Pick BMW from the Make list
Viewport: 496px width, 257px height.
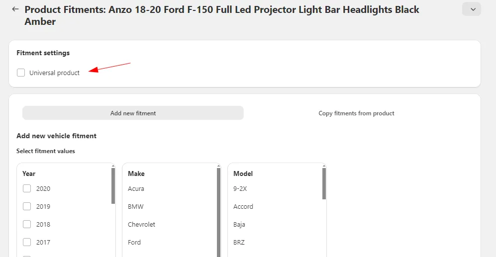(135, 207)
